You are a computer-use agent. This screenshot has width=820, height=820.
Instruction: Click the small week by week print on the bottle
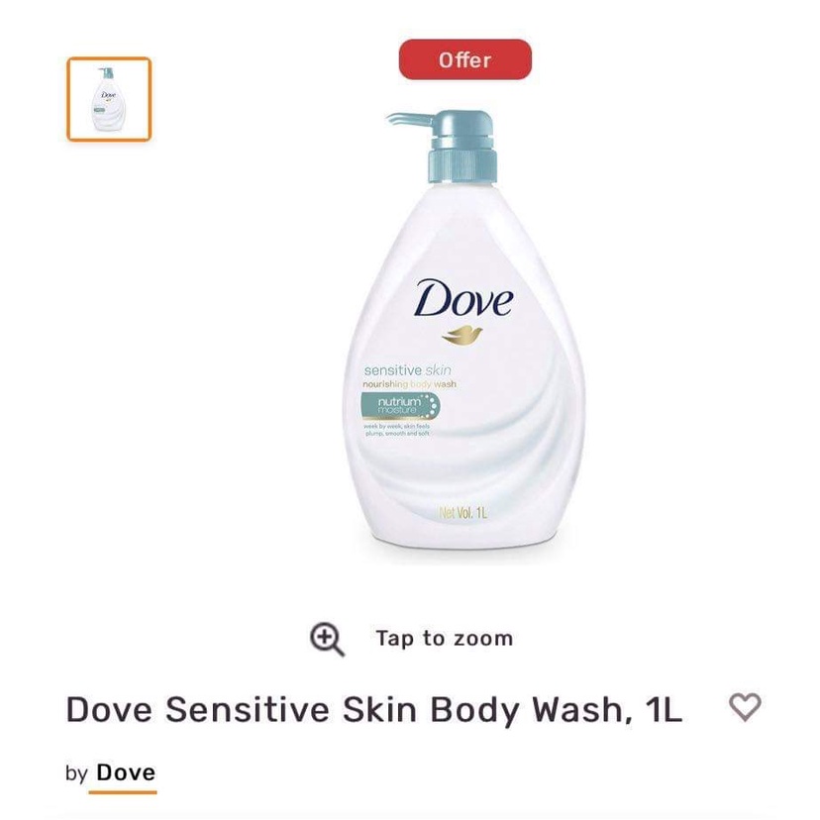click(397, 430)
